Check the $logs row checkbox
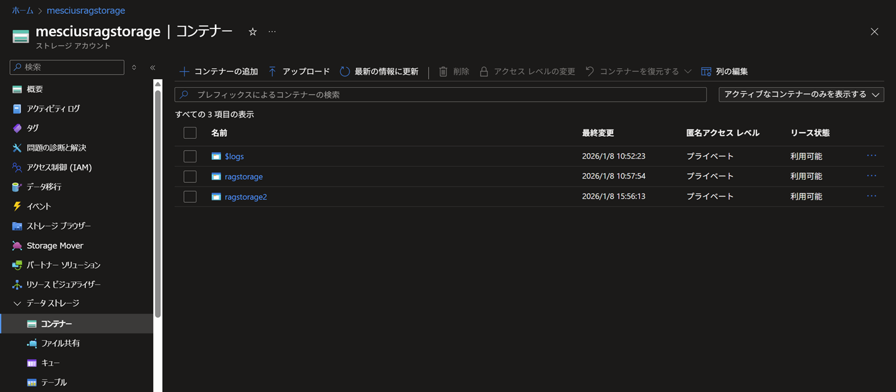This screenshot has height=392, width=896. (x=189, y=156)
